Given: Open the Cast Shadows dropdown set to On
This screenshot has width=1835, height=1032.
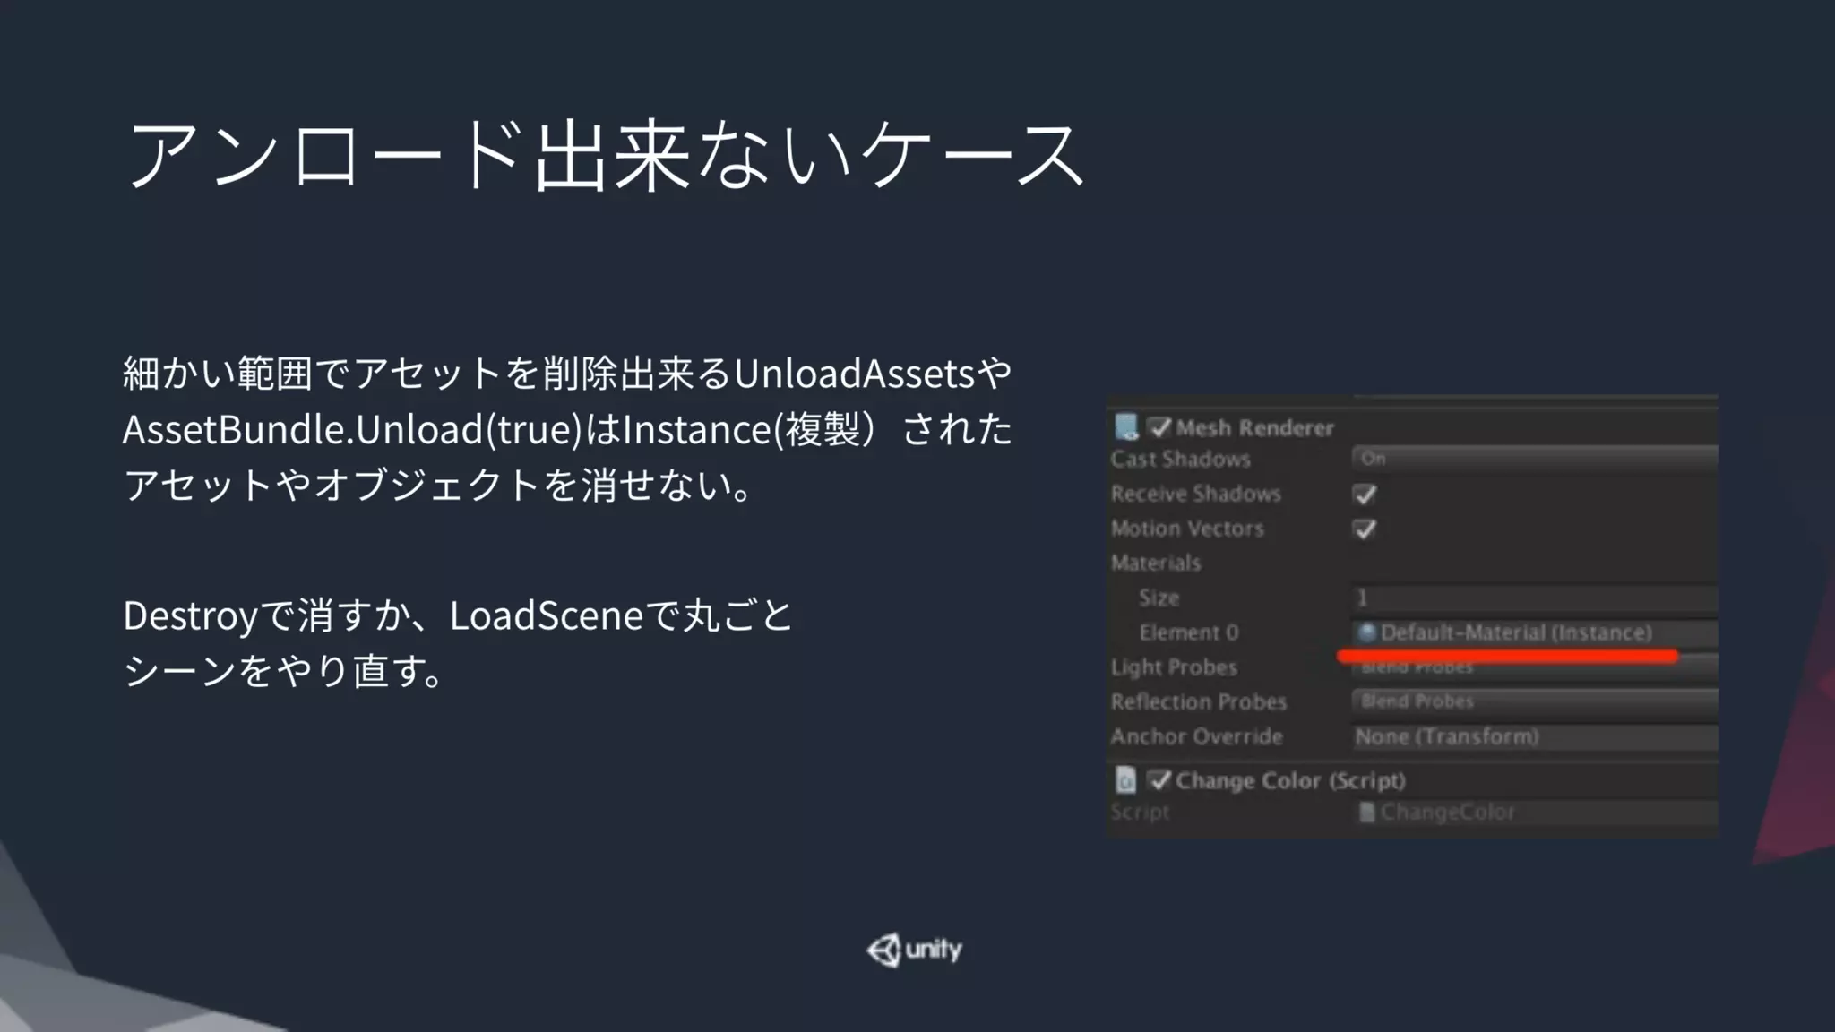Looking at the screenshot, I should coord(1534,459).
